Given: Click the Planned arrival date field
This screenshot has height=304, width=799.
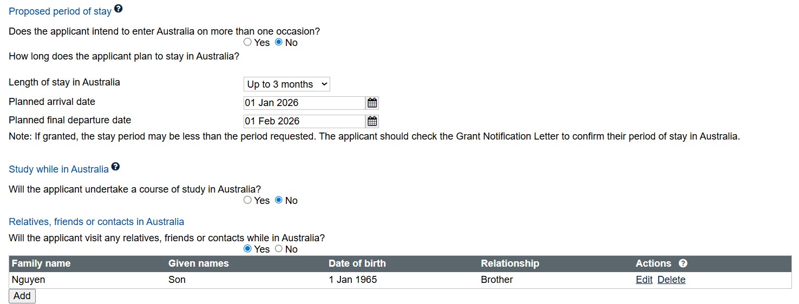Looking at the screenshot, I should pyautogui.click(x=304, y=103).
